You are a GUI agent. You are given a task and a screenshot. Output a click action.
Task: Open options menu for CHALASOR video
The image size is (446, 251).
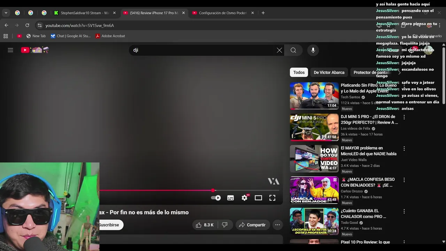[404, 211]
